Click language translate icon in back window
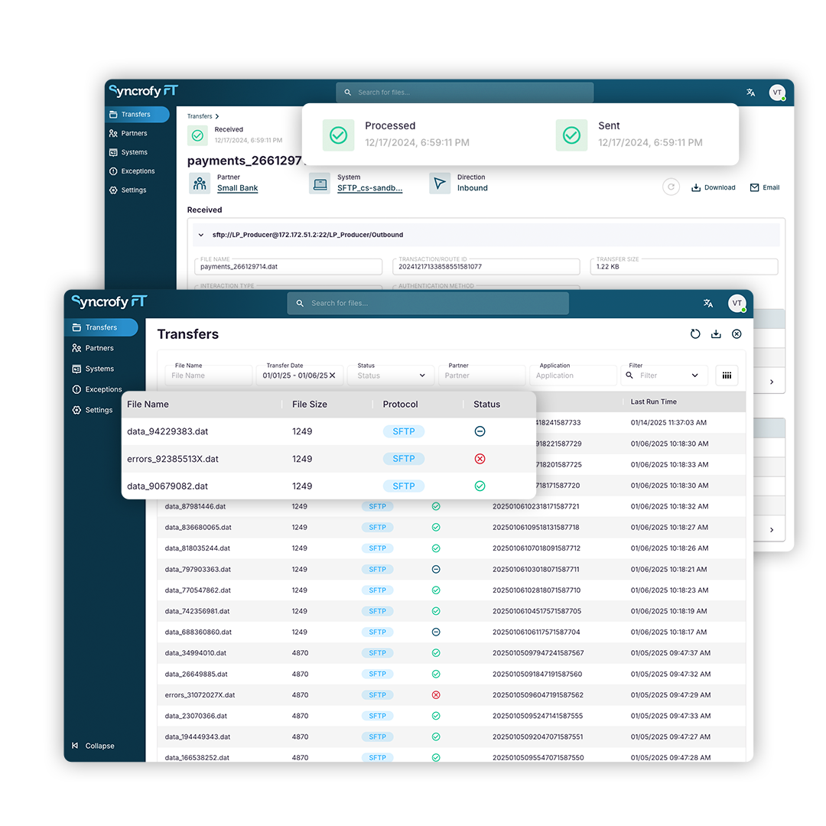The height and width of the screenshot is (826, 826). 751,93
